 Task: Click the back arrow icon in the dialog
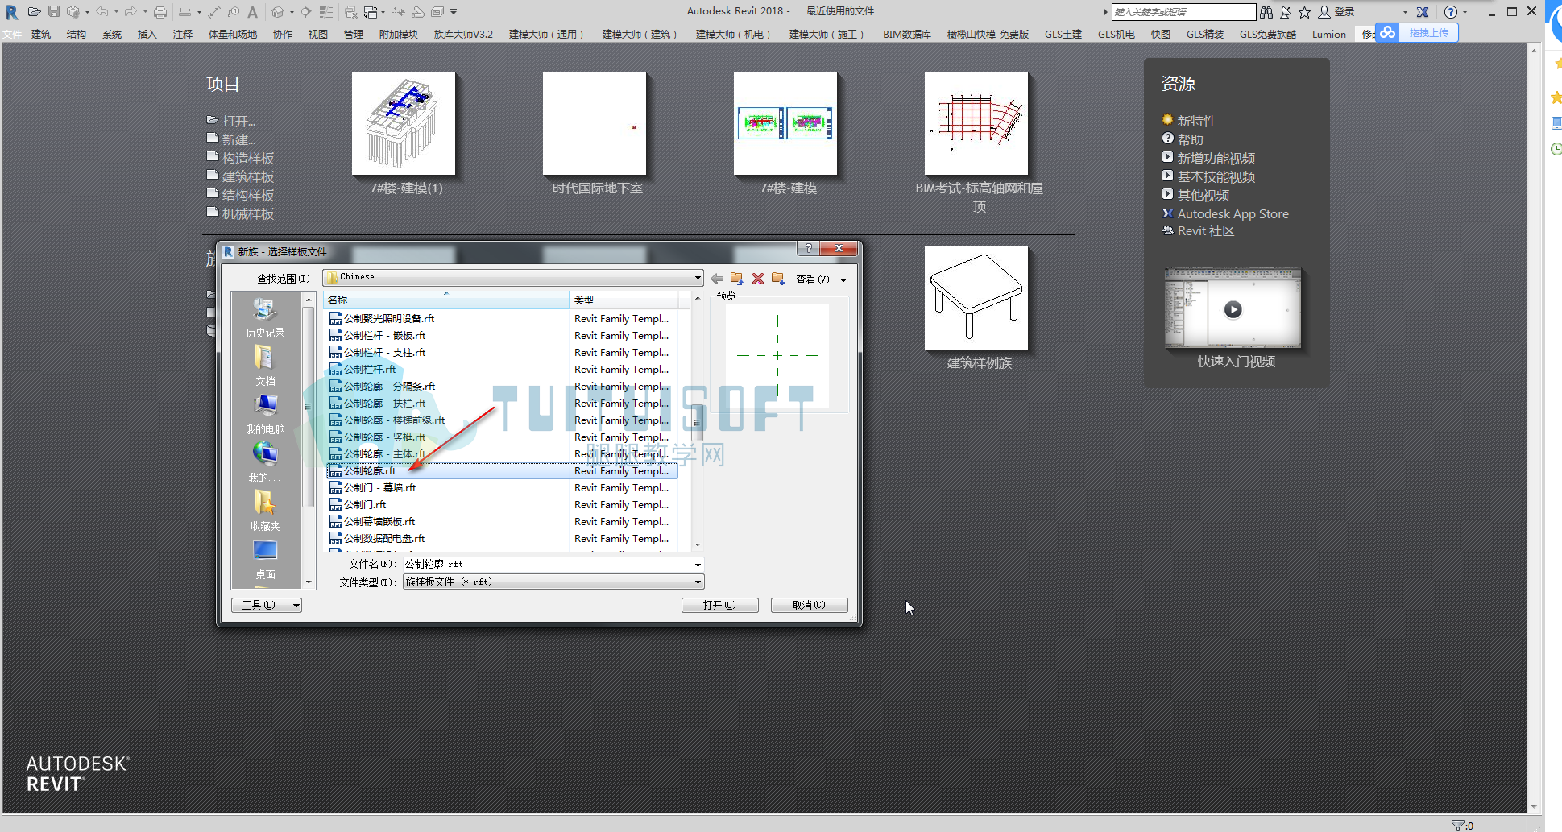[717, 279]
